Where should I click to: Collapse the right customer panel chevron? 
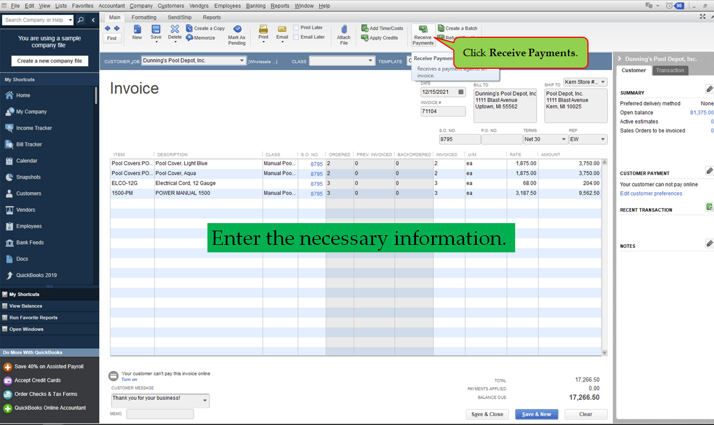[619, 59]
